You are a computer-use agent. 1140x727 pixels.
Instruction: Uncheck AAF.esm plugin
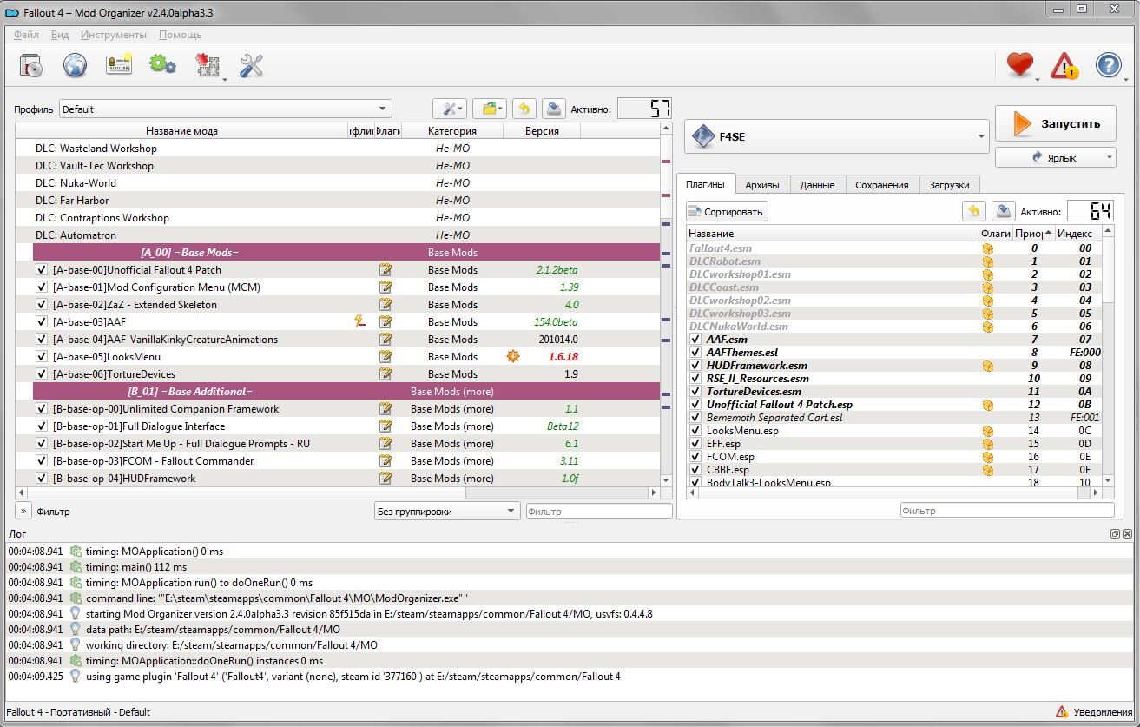tap(695, 340)
